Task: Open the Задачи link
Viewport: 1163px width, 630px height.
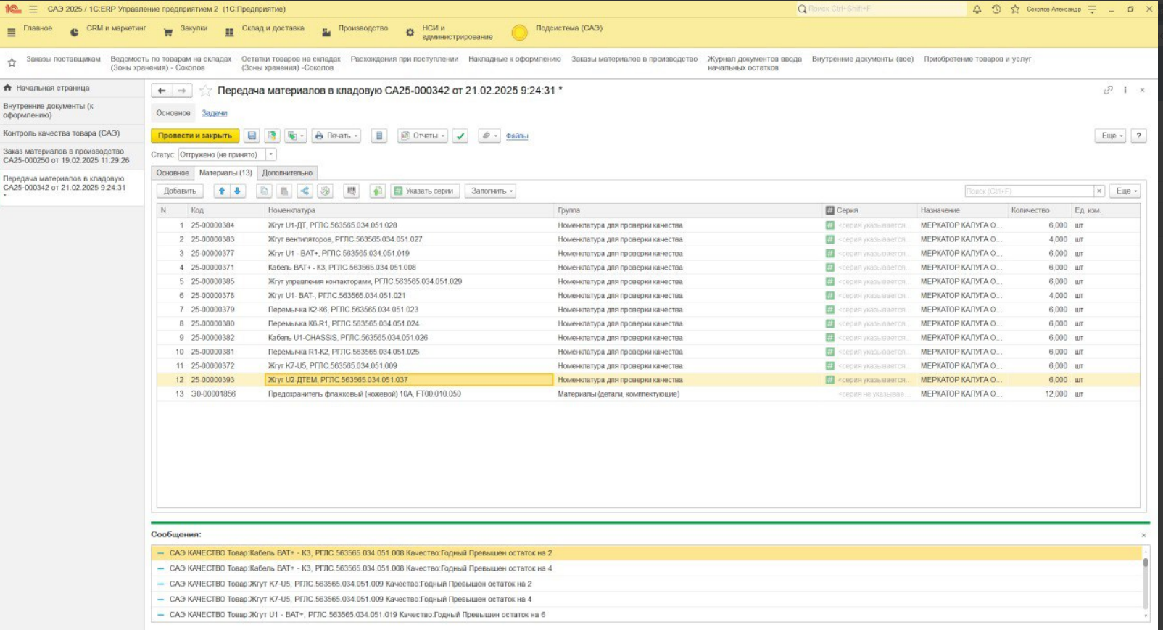Action: coord(215,112)
